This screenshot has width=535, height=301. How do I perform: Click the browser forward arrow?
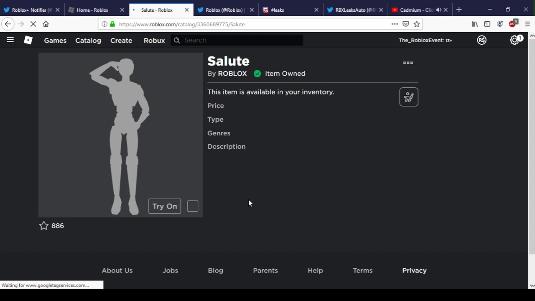coord(21,24)
